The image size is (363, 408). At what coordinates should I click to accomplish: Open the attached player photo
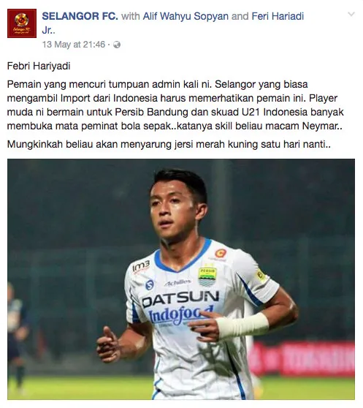coord(181,279)
